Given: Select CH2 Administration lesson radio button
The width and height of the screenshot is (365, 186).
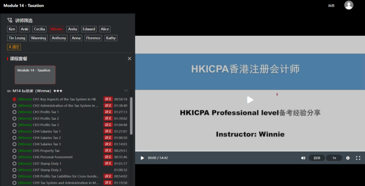Looking at the screenshot, I should pyautogui.click(x=15, y=106).
